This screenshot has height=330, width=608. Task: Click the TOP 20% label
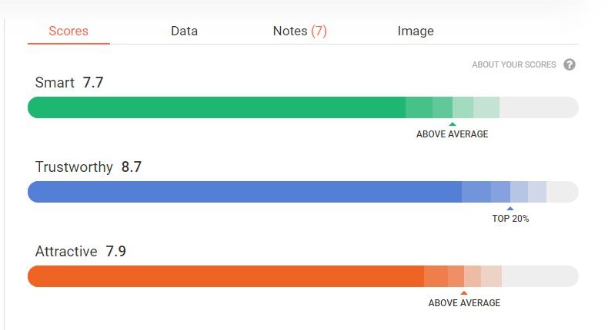coord(510,219)
